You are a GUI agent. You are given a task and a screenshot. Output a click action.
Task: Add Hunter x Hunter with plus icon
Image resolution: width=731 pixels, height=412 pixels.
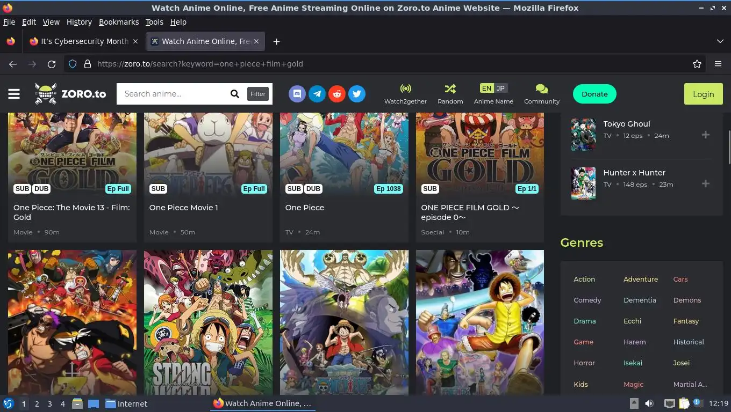pyautogui.click(x=706, y=183)
